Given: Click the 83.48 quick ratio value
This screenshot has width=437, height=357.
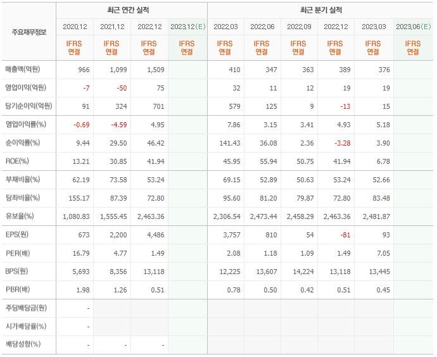Looking at the screenshot, I should coord(381,199).
